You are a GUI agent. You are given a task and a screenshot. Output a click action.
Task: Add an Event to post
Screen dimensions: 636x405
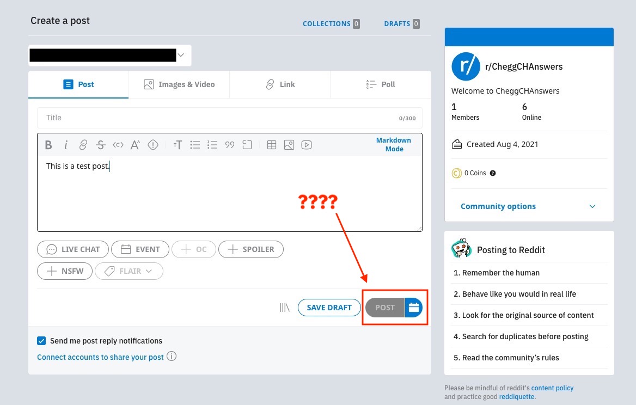(x=140, y=249)
